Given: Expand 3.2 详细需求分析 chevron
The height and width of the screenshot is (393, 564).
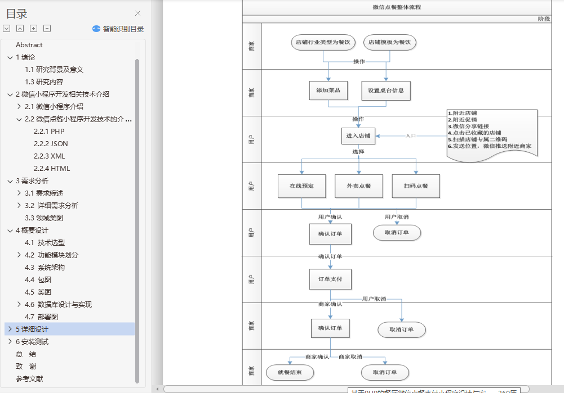Looking at the screenshot, I should pos(19,206).
